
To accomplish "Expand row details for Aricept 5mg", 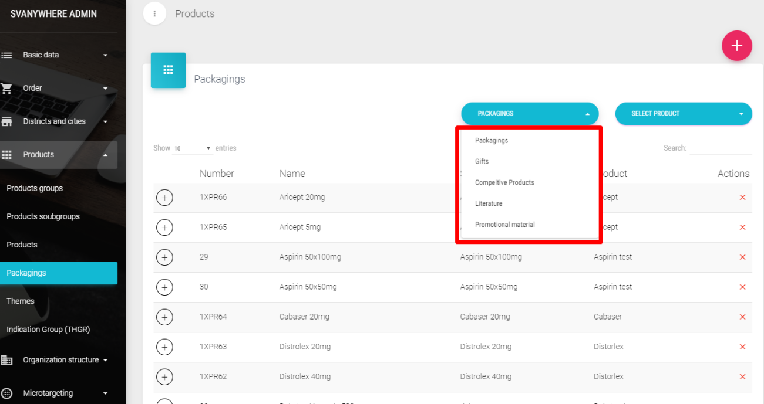I will pyautogui.click(x=164, y=228).
